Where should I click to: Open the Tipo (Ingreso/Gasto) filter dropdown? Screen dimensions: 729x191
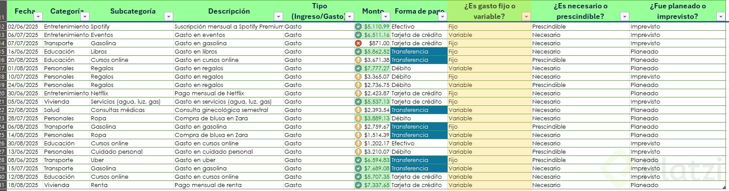pos(349,17)
